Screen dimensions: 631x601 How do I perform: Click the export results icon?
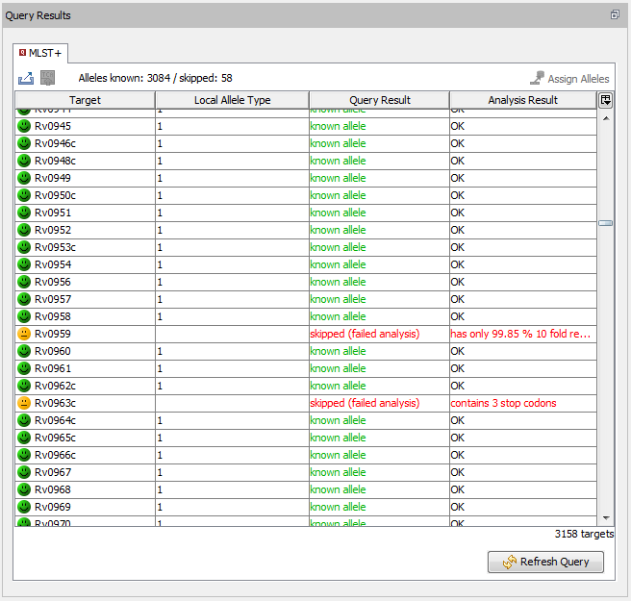click(x=26, y=78)
